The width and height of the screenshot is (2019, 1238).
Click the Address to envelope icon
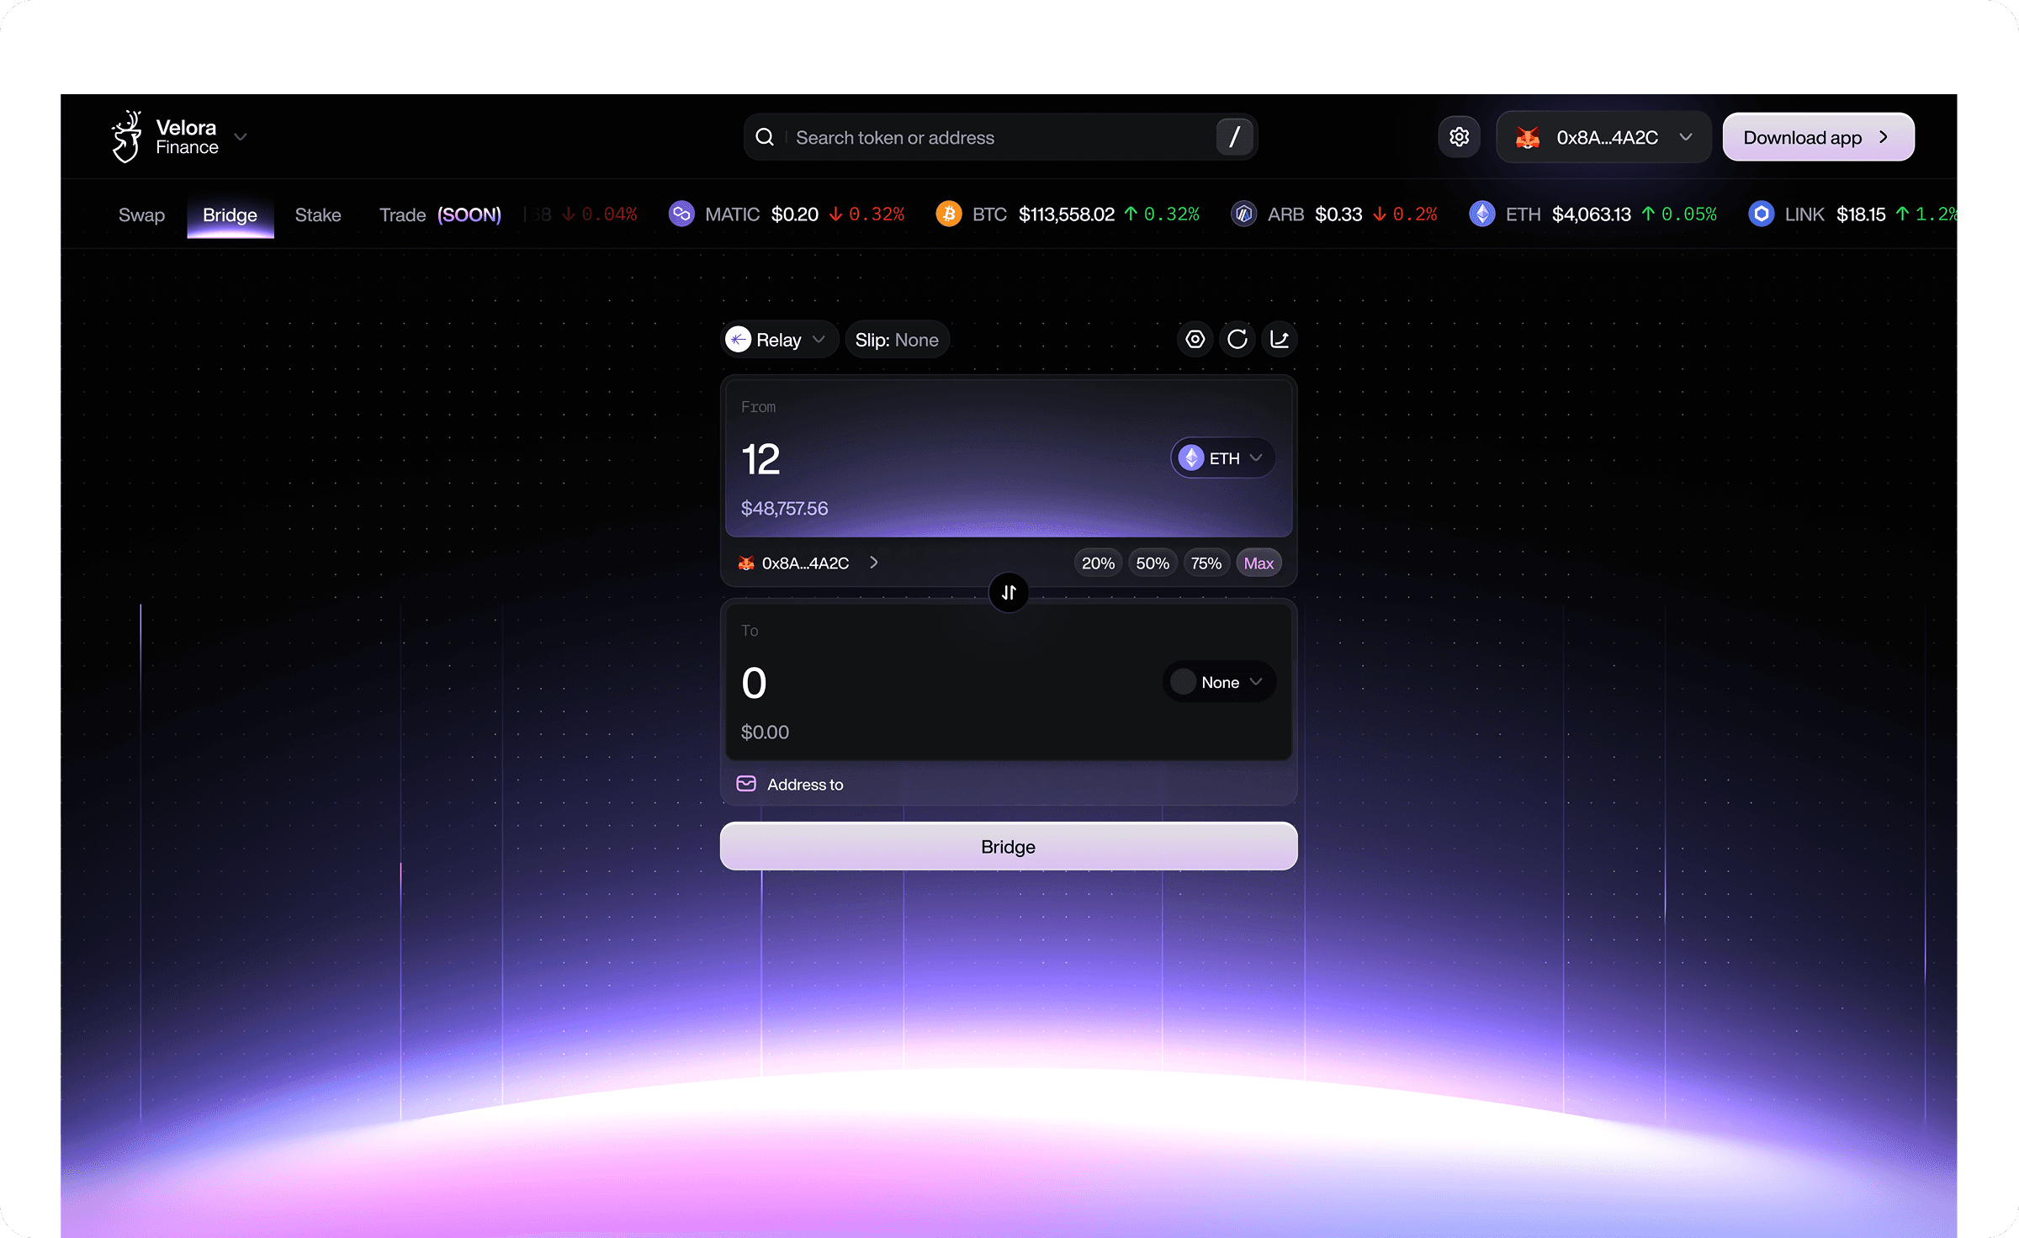pyautogui.click(x=746, y=784)
